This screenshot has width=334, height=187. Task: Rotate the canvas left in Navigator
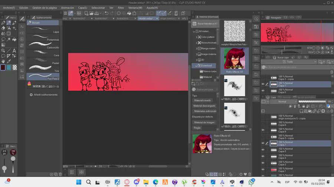pyautogui.click(x=314, y=52)
